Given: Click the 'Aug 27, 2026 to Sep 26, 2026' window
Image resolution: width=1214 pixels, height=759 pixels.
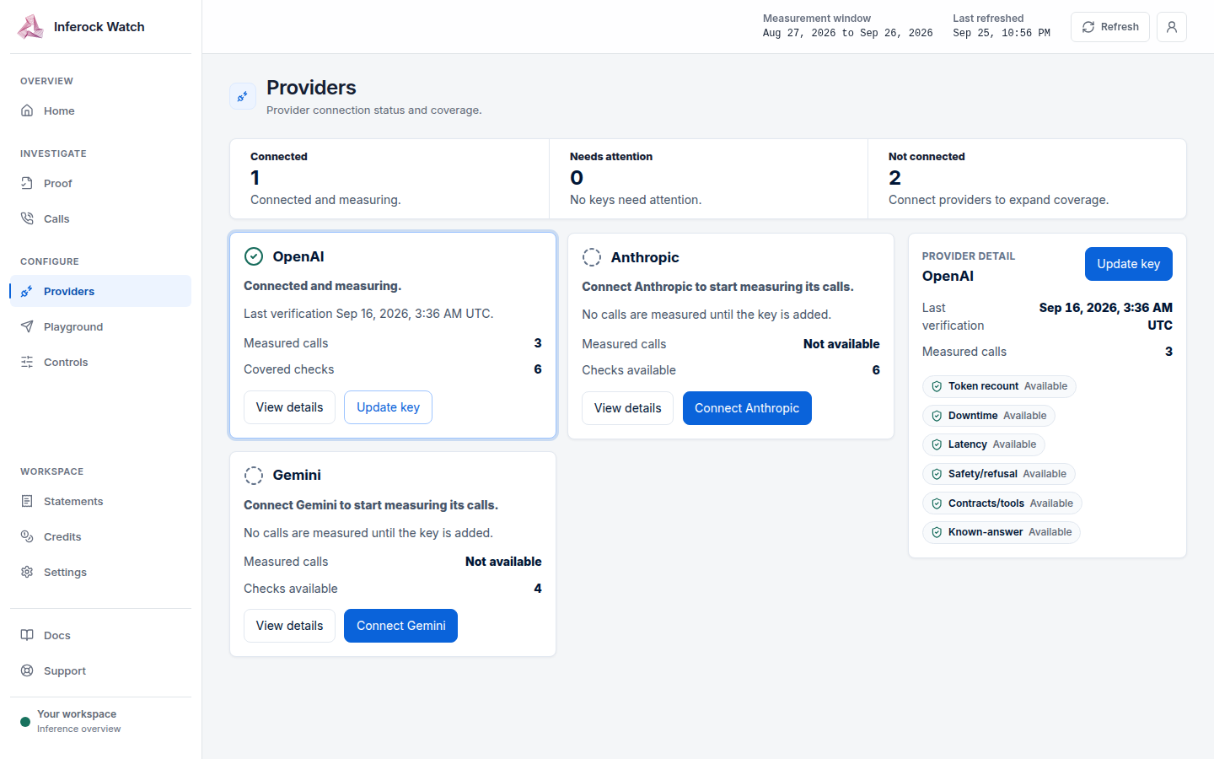Looking at the screenshot, I should [x=847, y=34].
